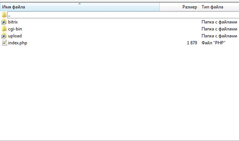Click Папка с файлами in upload row

(219, 36)
